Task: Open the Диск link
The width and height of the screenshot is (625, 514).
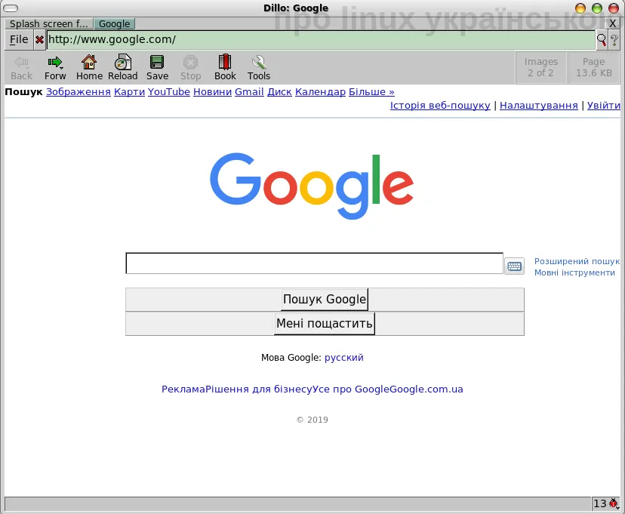Action: tap(279, 92)
